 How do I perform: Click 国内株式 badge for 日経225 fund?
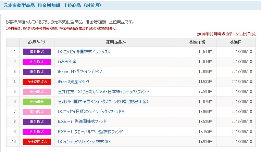click(37, 112)
